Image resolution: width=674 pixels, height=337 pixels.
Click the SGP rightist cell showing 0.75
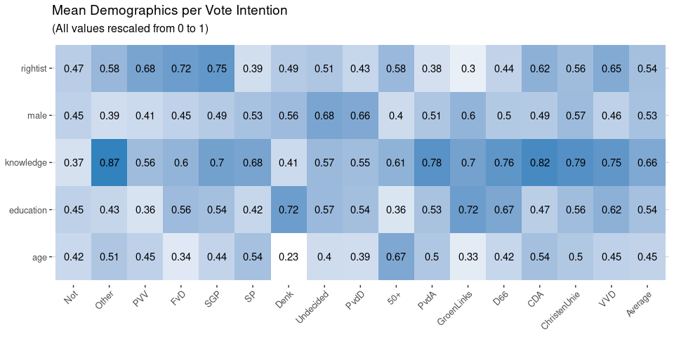217,68
